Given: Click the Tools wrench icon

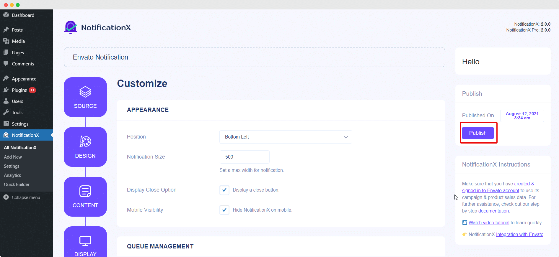Looking at the screenshot, I should (6, 112).
